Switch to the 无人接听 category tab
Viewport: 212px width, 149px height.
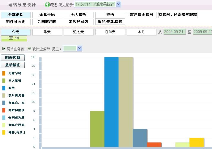pos(79,15)
